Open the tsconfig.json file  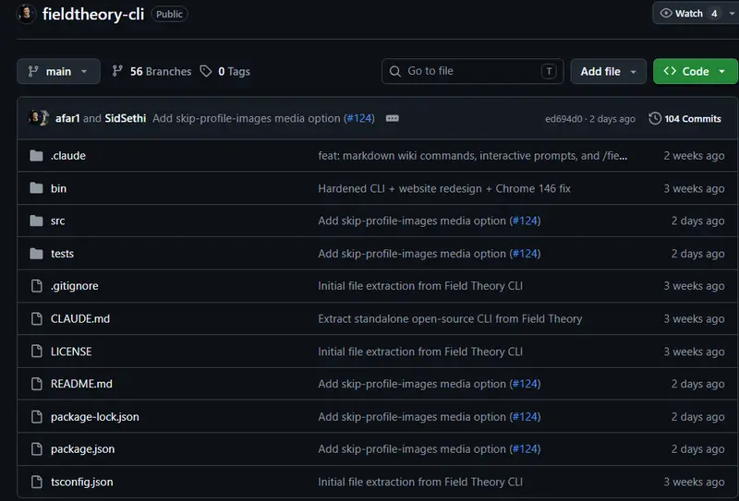[x=81, y=482]
